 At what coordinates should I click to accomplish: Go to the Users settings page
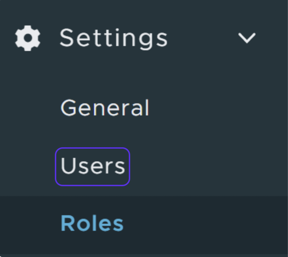pyautogui.click(x=93, y=166)
